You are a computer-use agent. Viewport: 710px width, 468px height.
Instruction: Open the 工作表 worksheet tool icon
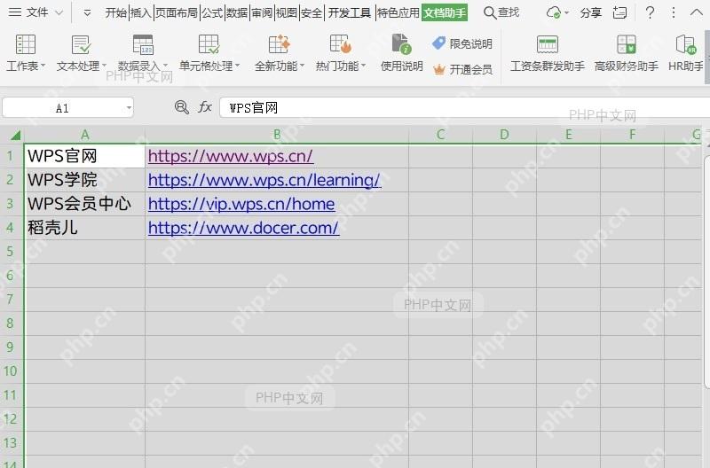(x=26, y=44)
